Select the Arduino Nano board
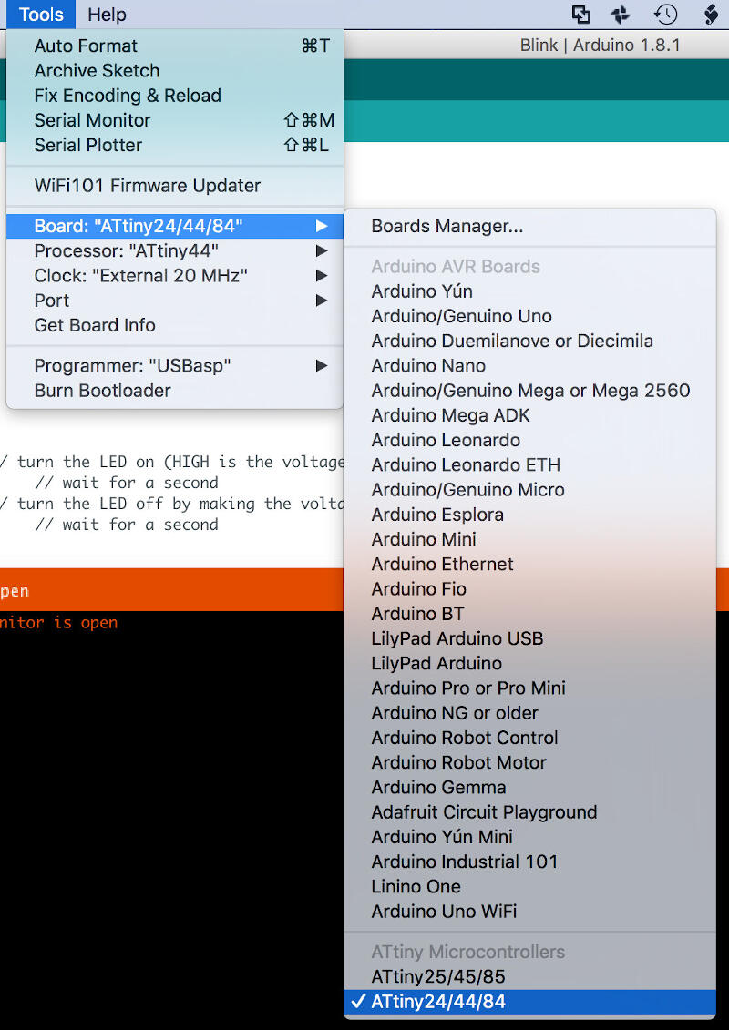 (529, 366)
